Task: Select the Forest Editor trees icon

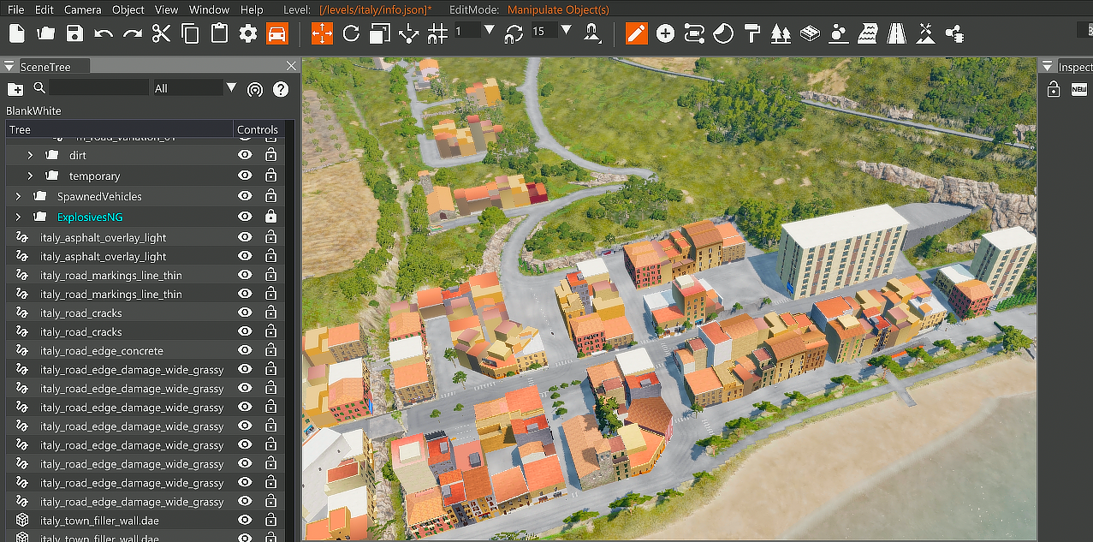Action: pyautogui.click(x=780, y=33)
